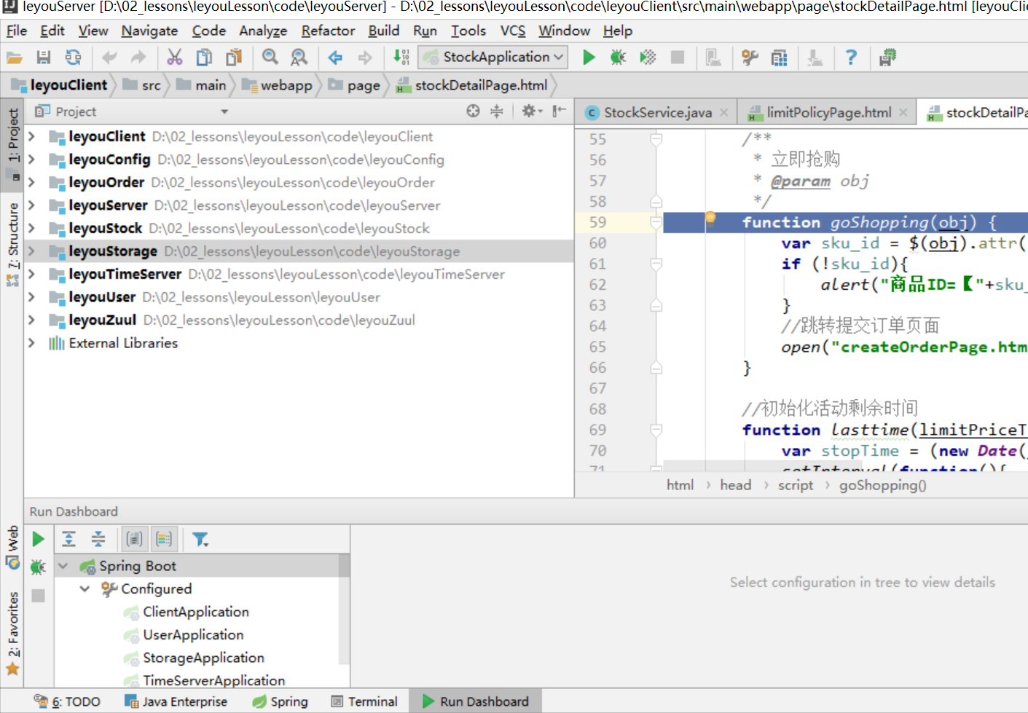This screenshot has height=713, width=1028.
Task: Open the Spring tool window
Action: click(280, 701)
